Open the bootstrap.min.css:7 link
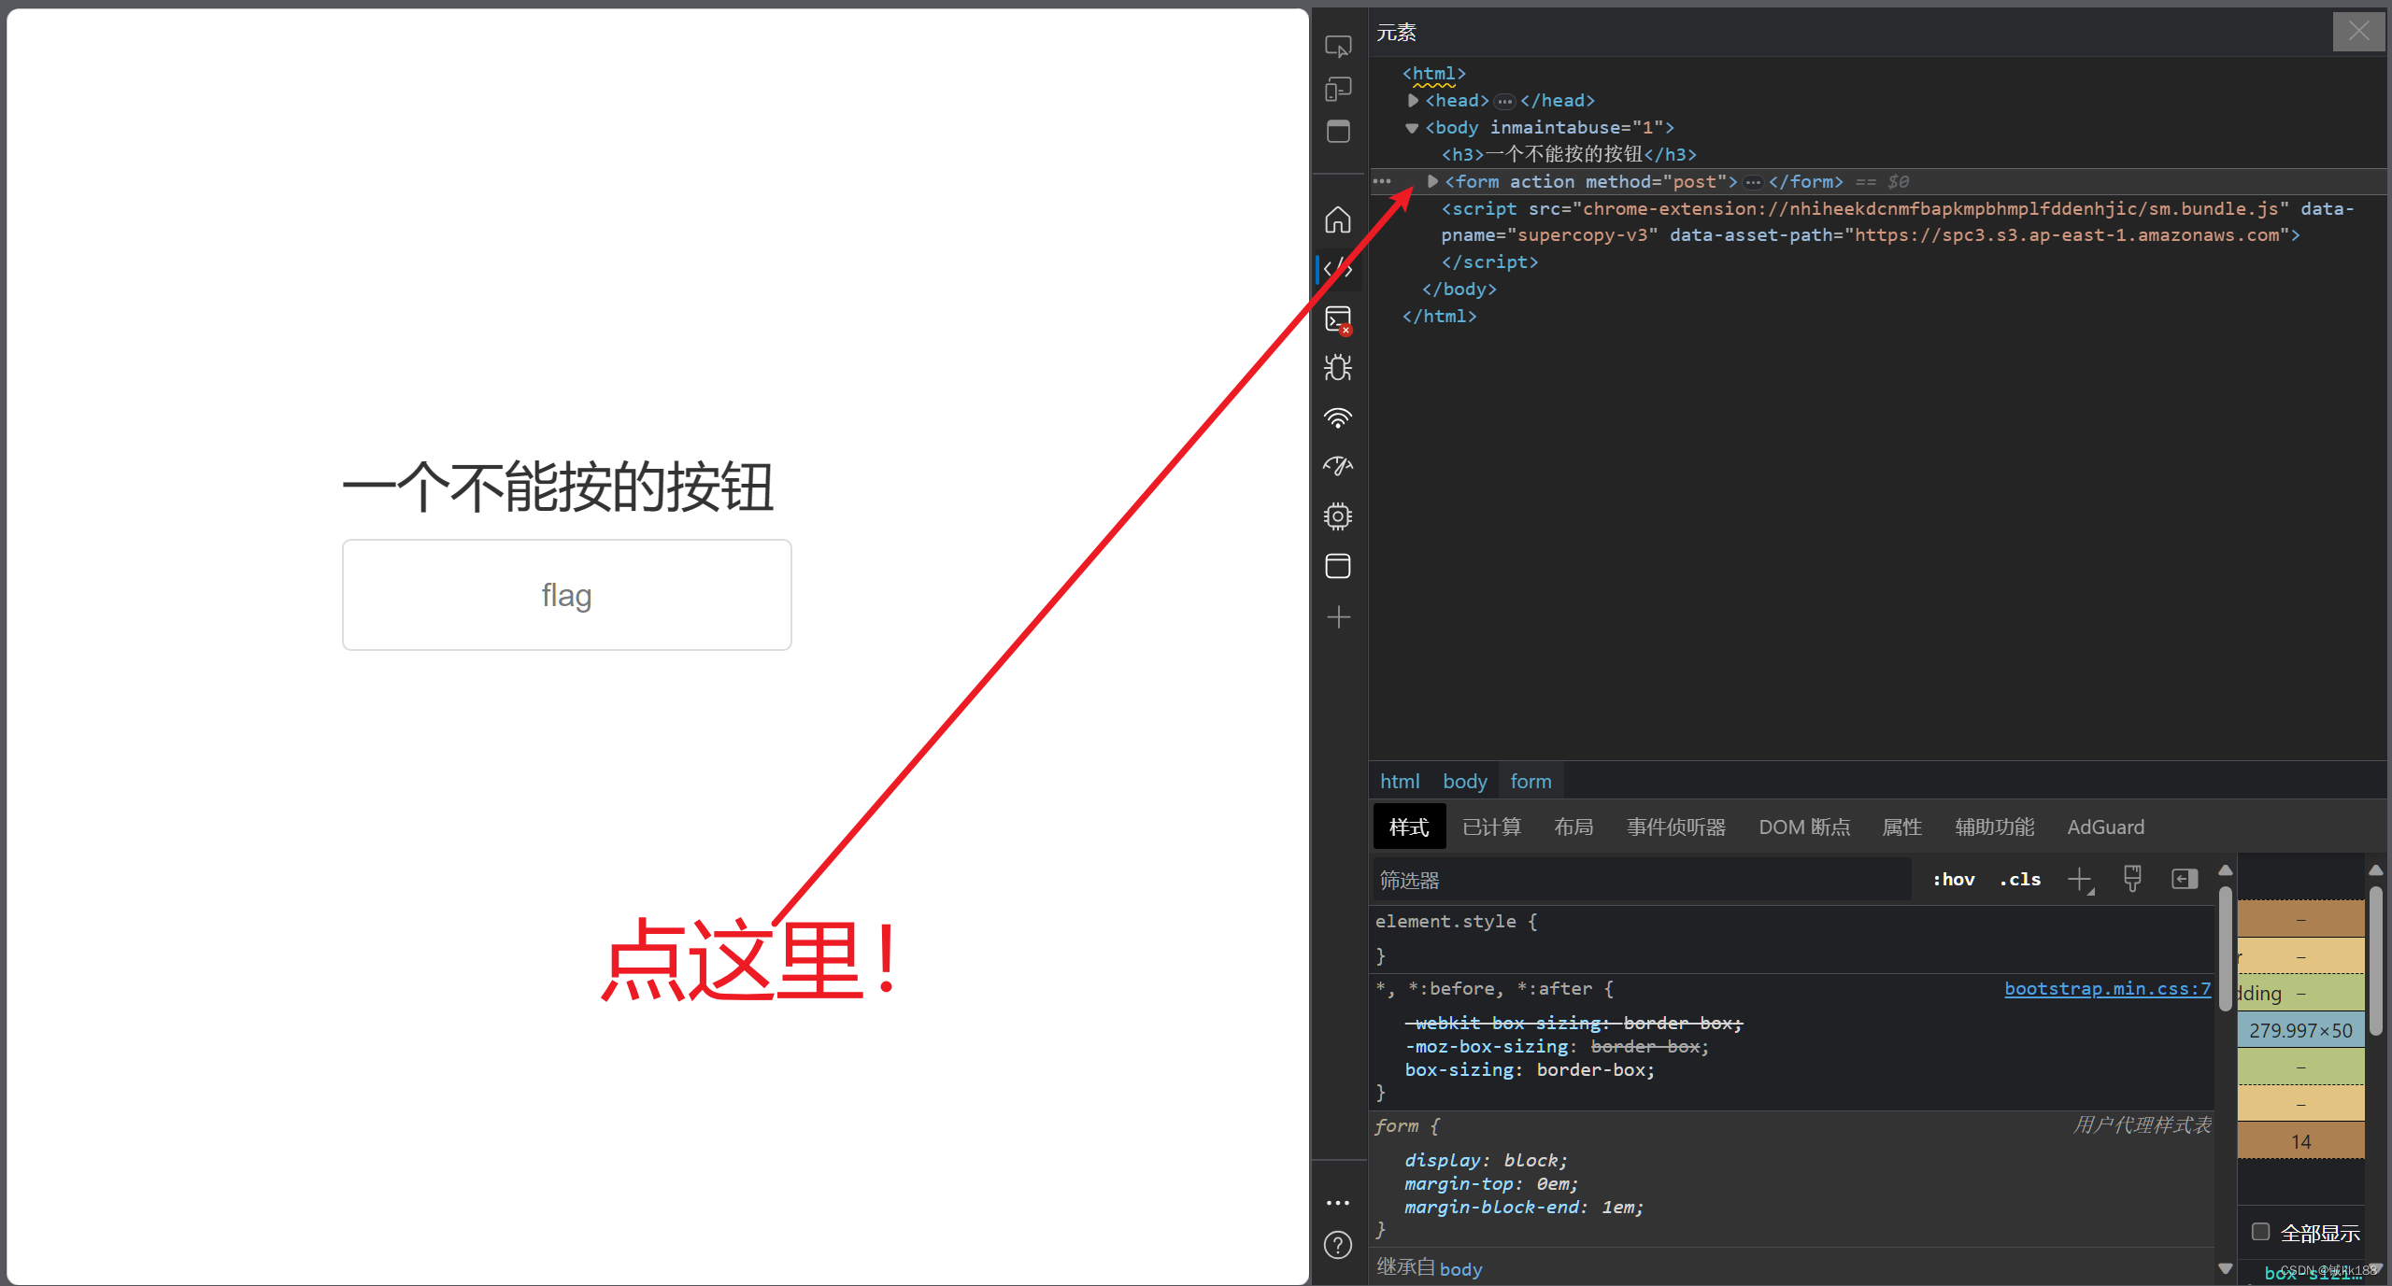 point(2107,988)
